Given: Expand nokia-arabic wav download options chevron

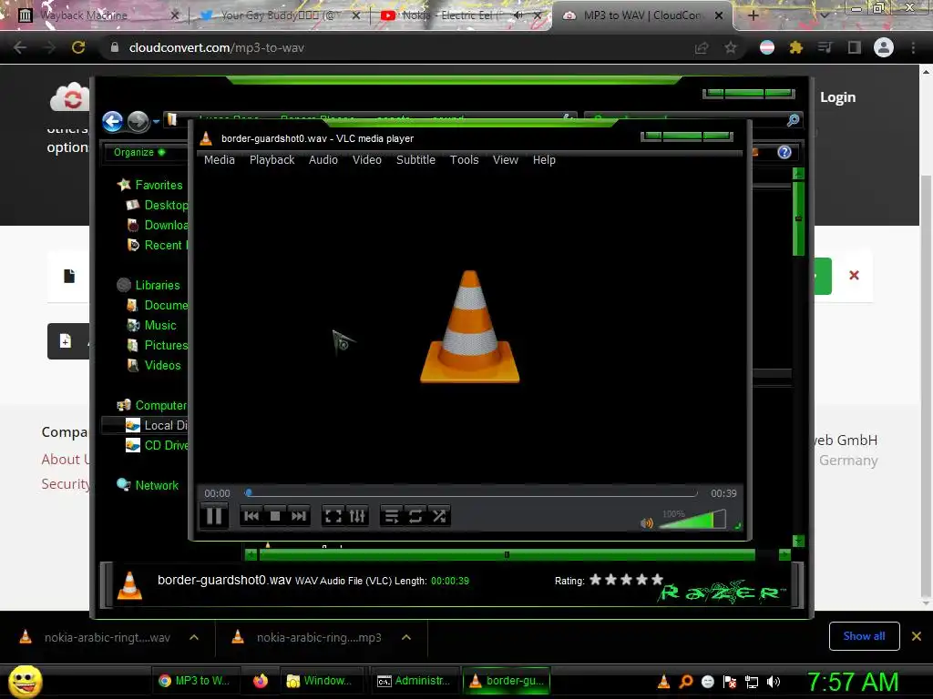Looking at the screenshot, I should coord(194,637).
